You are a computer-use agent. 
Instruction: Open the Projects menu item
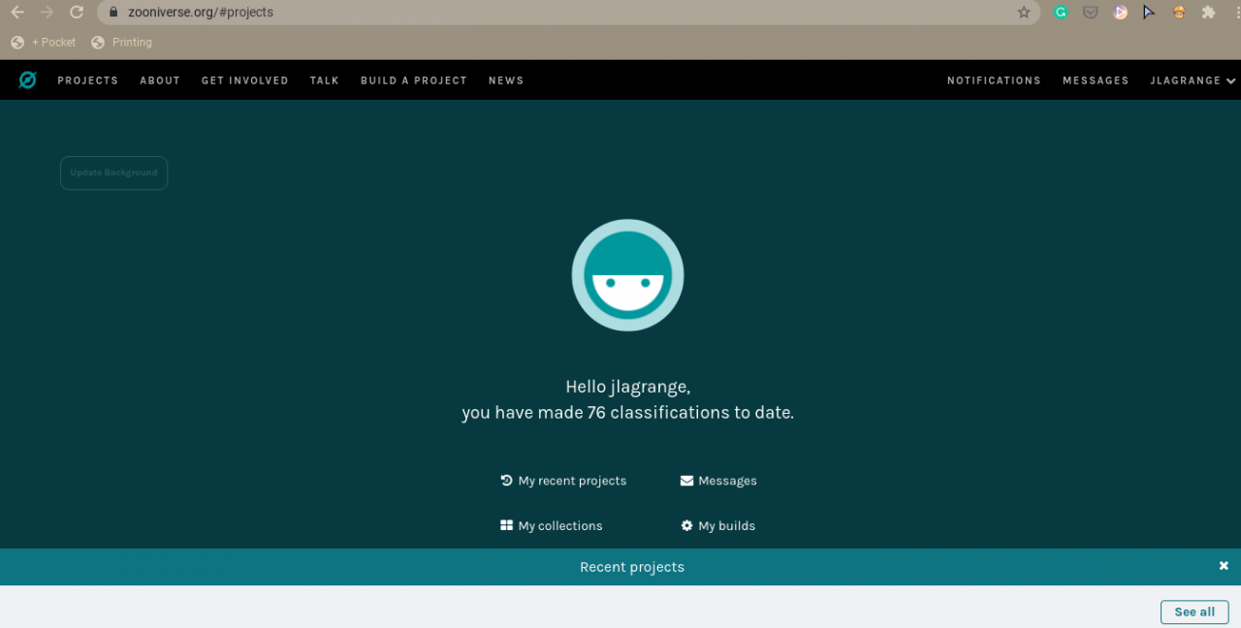(87, 80)
